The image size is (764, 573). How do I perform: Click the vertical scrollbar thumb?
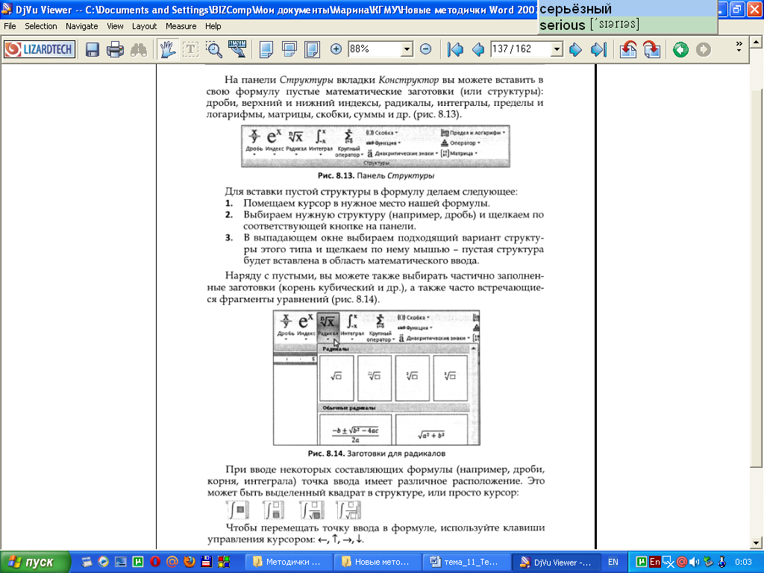[x=756, y=279]
